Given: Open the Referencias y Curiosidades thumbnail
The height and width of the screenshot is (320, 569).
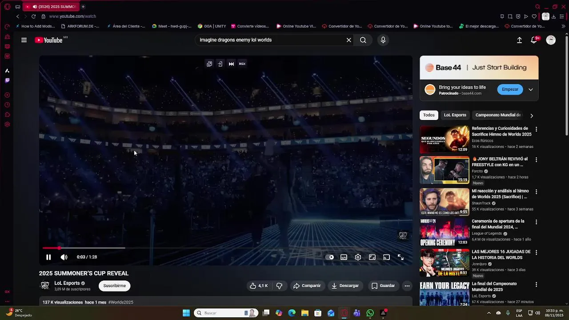Looking at the screenshot, I should [x=445, y=140].
